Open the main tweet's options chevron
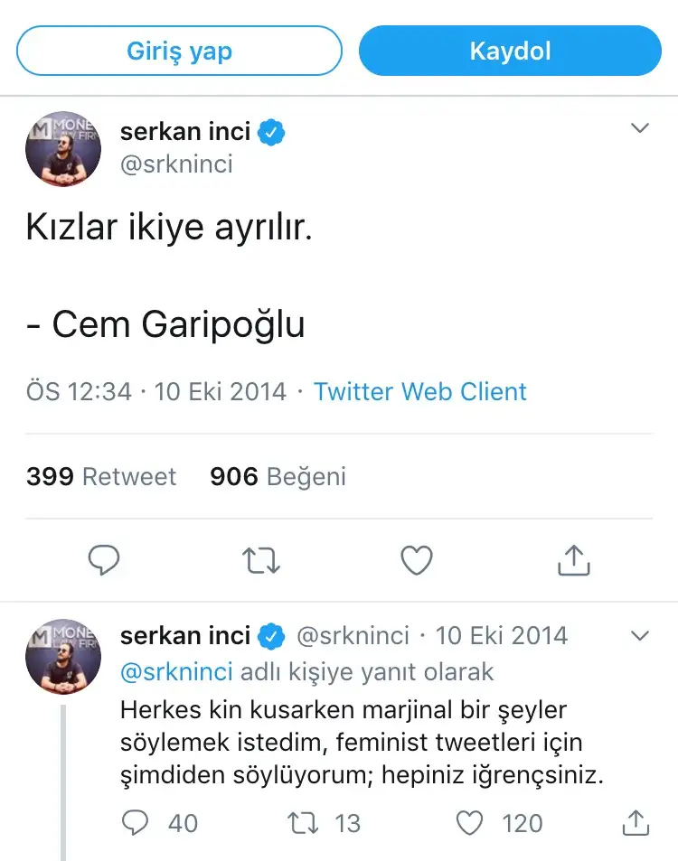 coord(640,129)
